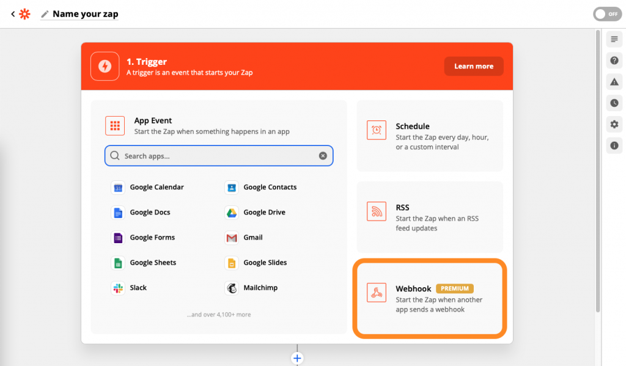Select the 'Google Calendar' label

point(157,187)
